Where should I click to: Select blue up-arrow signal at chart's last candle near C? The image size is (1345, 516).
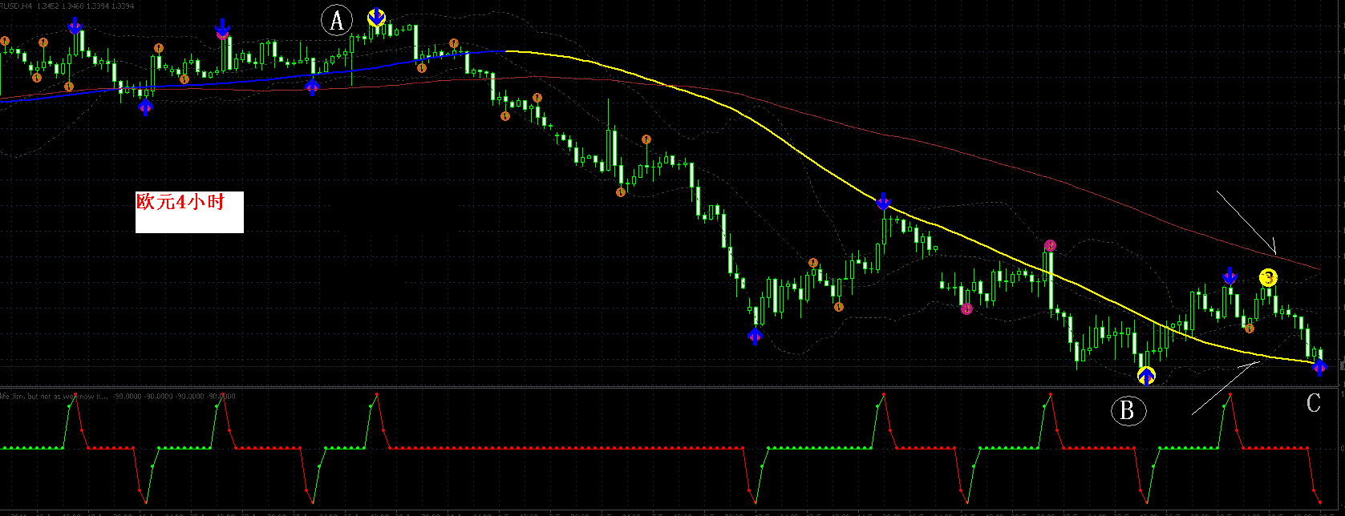[x=1319, y=368]
